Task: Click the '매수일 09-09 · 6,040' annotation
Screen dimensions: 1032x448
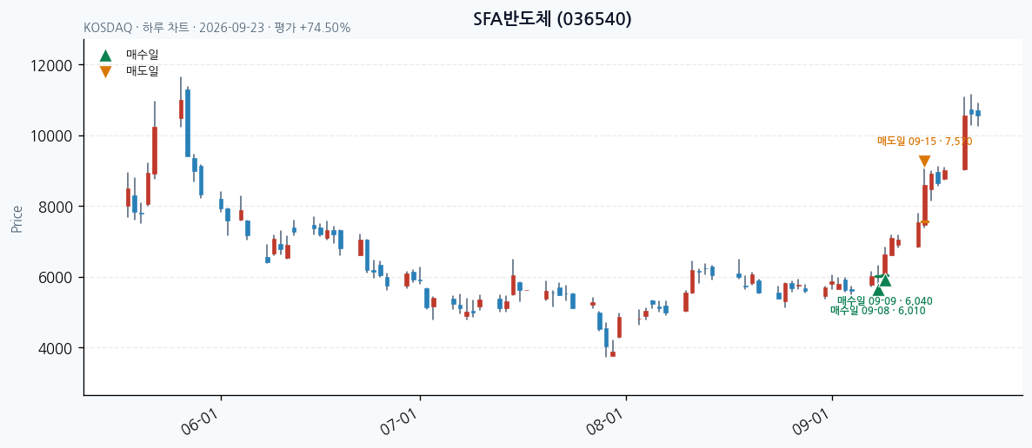Action: coord(884,301)
